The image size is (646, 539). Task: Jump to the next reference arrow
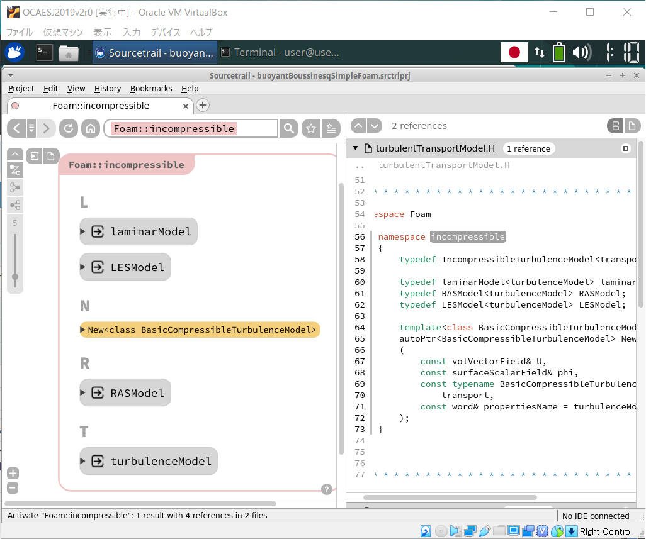375,126
